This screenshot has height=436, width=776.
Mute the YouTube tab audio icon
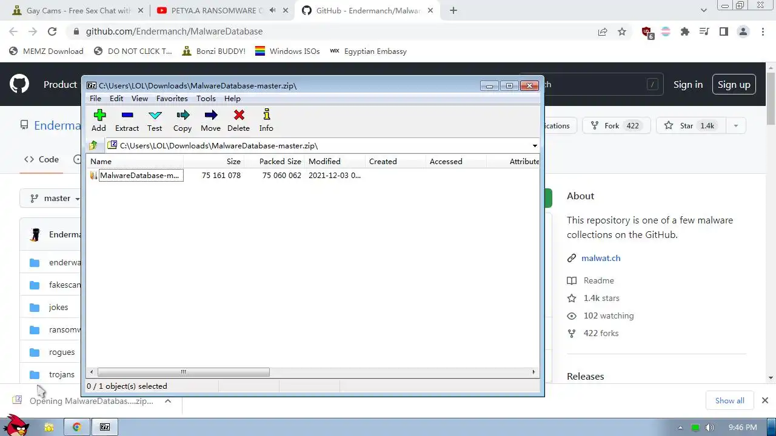pos(272,10)
